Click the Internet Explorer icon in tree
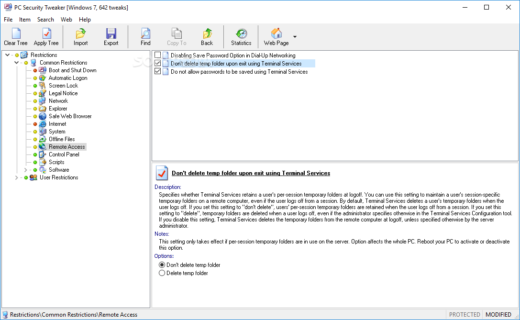The width and height of the screenshot is (520, 320). tap(43, 124)
